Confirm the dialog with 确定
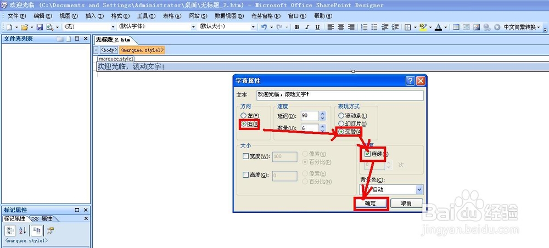 pyautogui.click(x=371, y=203)
